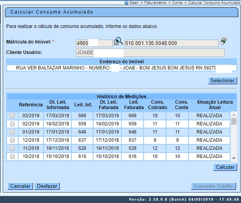Mark the 12/2018 reading checkbox
The image size is (241, 203).
(12, 140)
